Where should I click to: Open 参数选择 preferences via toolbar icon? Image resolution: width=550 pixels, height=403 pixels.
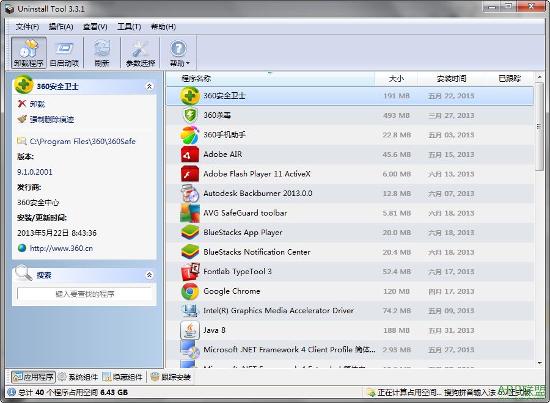coord(141,52)
